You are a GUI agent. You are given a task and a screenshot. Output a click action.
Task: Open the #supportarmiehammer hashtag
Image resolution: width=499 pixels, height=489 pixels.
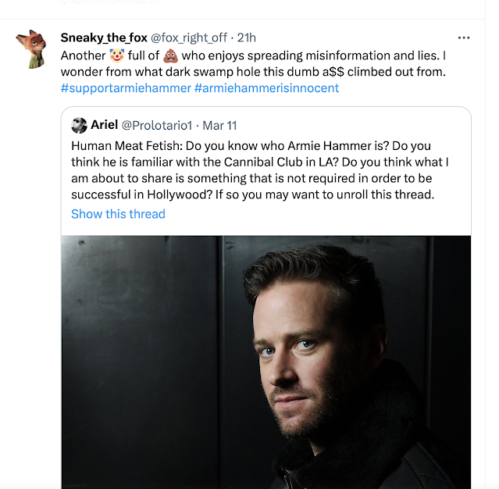pyautogui.click(x=125, y=87)
